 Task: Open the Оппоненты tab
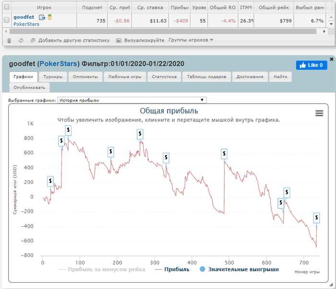click(85, 77)
